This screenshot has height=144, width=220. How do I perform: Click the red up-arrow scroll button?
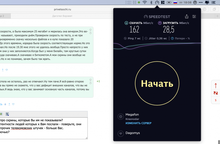pyautogui.click(x=216, y=85)
